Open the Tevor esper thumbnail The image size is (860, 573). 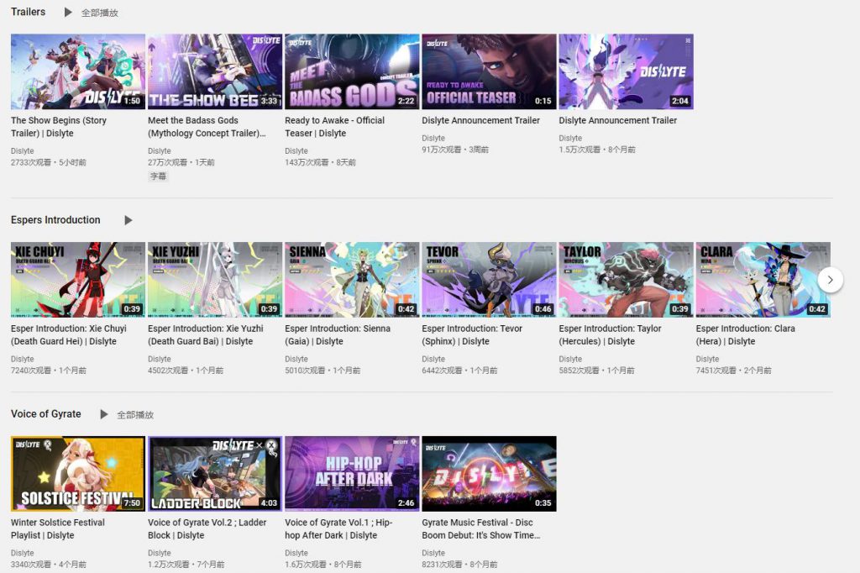(x=490, y=280)
